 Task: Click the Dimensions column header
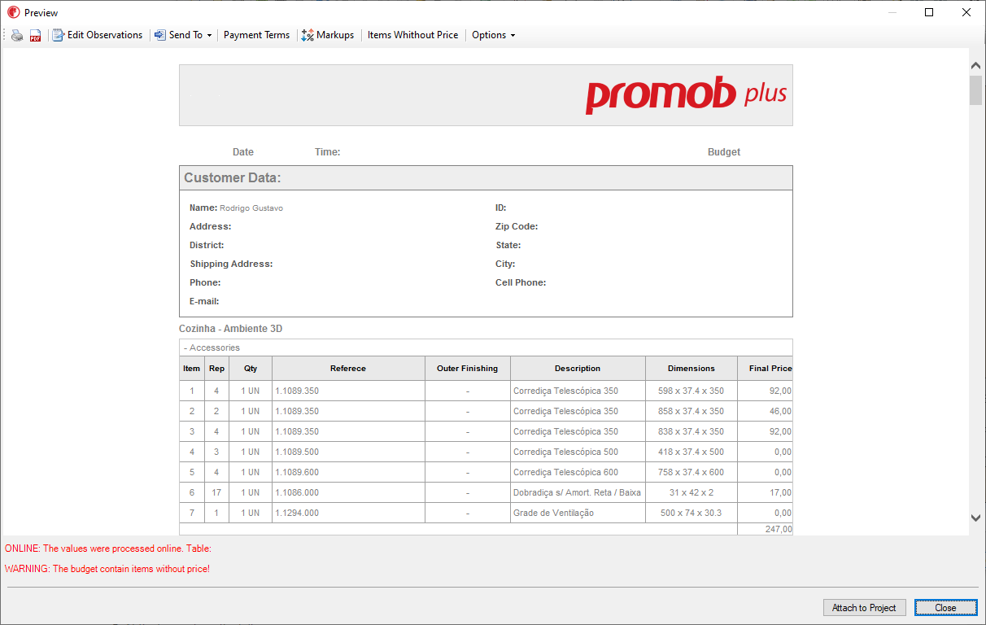pyautogui.click(x=692, y=368)
